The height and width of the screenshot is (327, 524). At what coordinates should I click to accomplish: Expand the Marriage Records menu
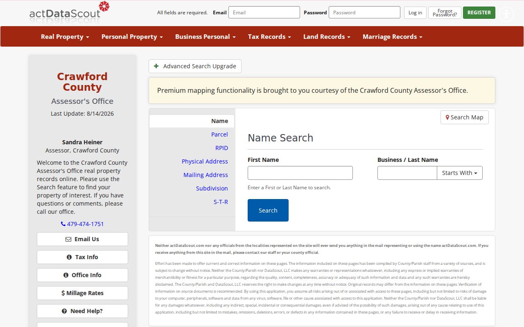[392, 36]
